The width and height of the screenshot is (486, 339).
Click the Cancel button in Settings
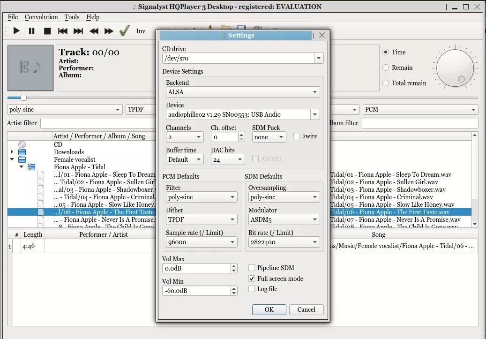306,309
